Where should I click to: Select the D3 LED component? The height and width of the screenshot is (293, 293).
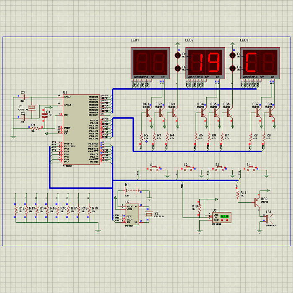pos(232,55)
